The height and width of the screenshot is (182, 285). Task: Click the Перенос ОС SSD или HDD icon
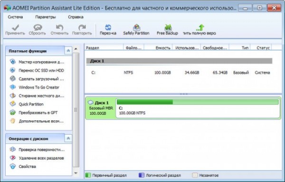pyautogui.click(x=12, y=70)
